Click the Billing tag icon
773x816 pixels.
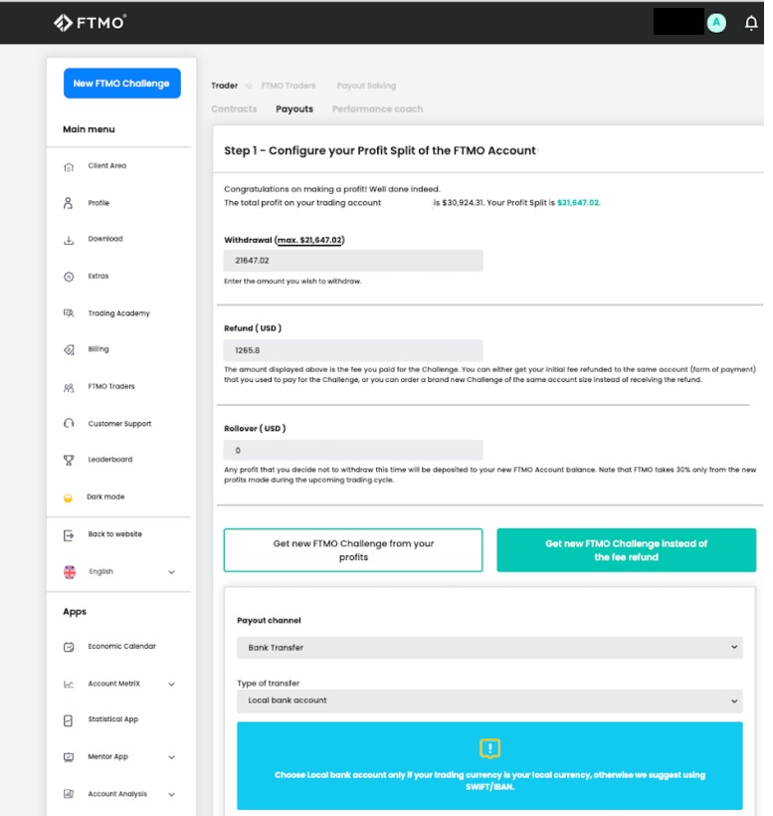69,349
